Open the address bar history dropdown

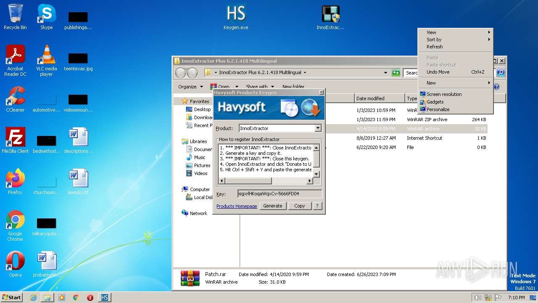click(x=385, y=73)
